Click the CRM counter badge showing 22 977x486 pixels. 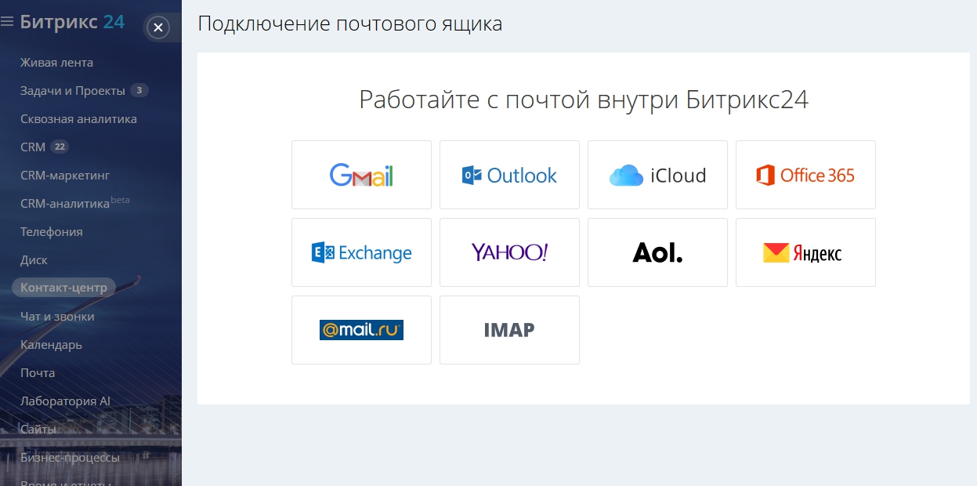point(60,147)
